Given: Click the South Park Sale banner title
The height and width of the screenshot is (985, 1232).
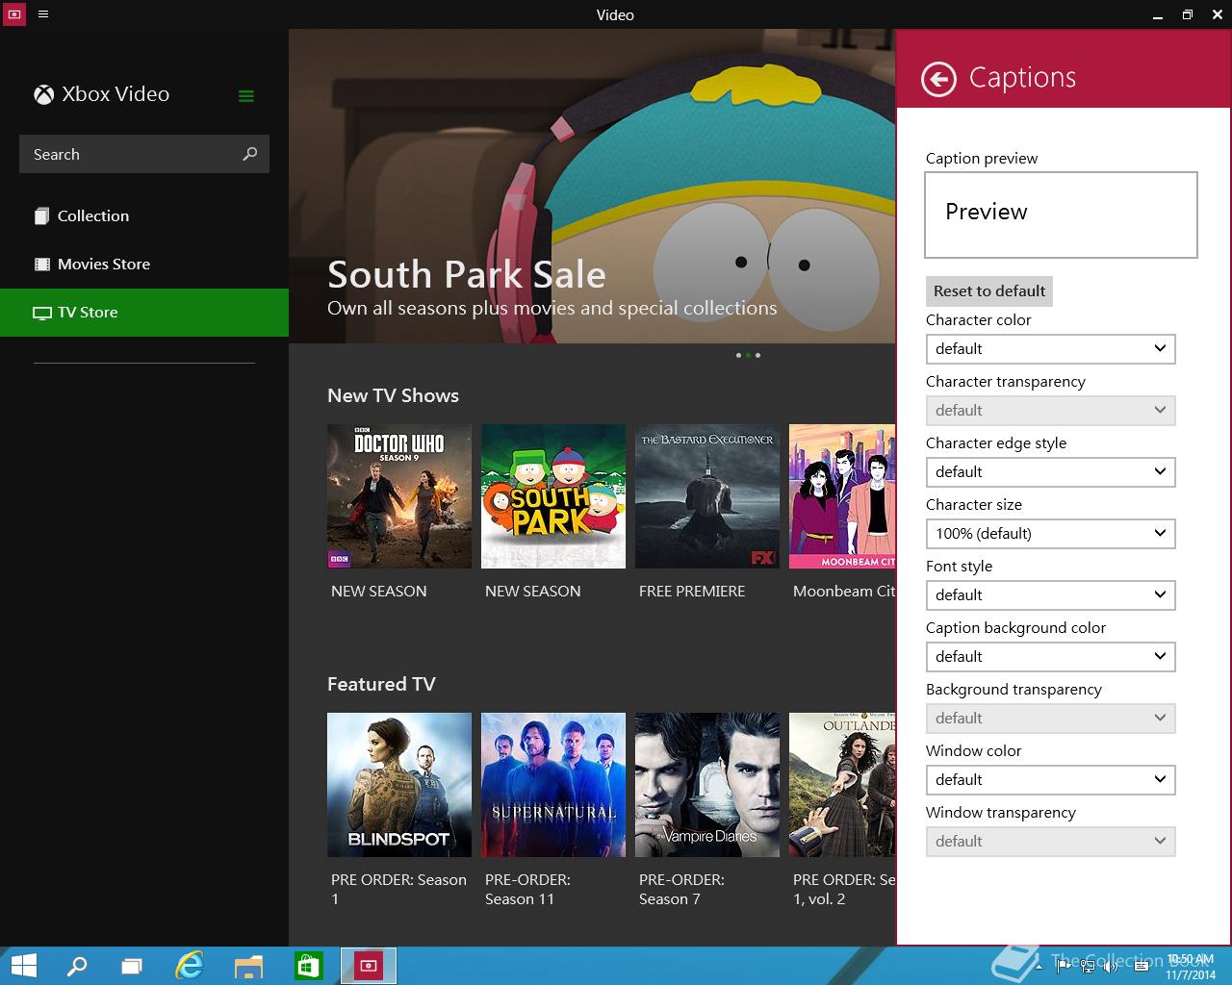Looking at the screenshot, I should tap(467, 275).
